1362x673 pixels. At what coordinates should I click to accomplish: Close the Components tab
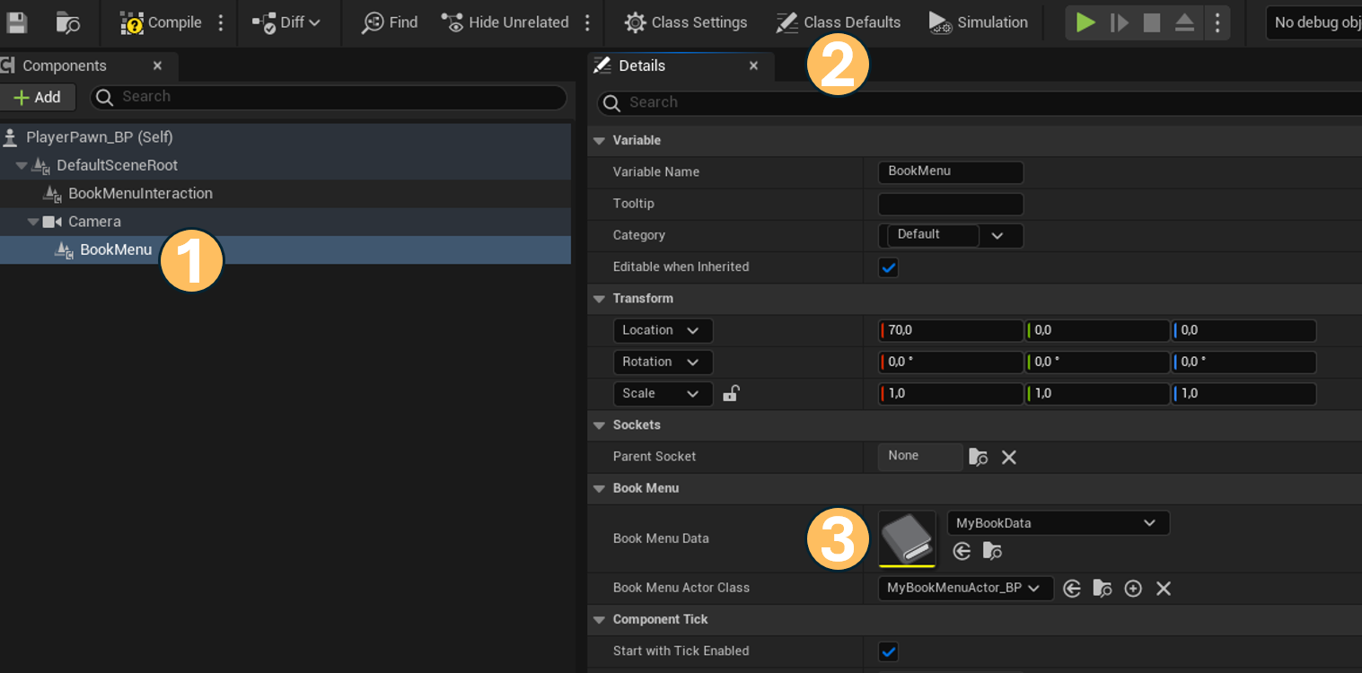pos(157,66)
